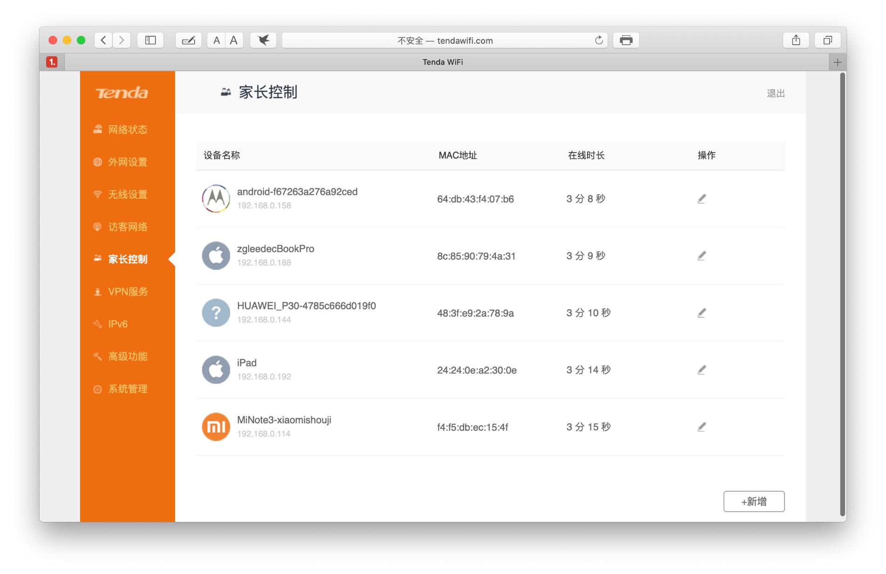This screenshot has height=574, width=886.
Task: Click 退出 to log out
Action: pos(776,93)
